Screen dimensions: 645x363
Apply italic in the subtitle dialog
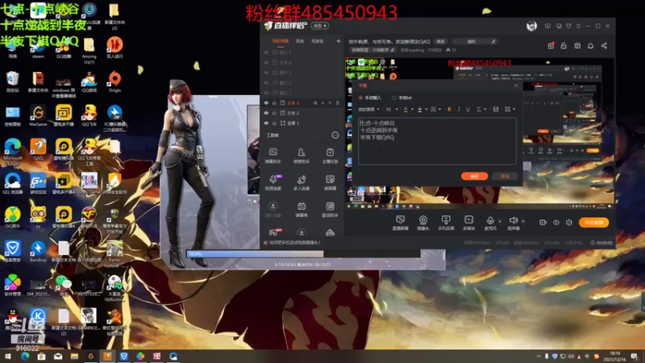tap(459, 110)
